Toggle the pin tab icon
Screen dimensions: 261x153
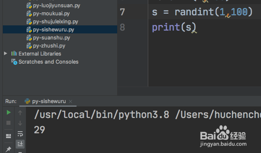[x=8, y=149]
